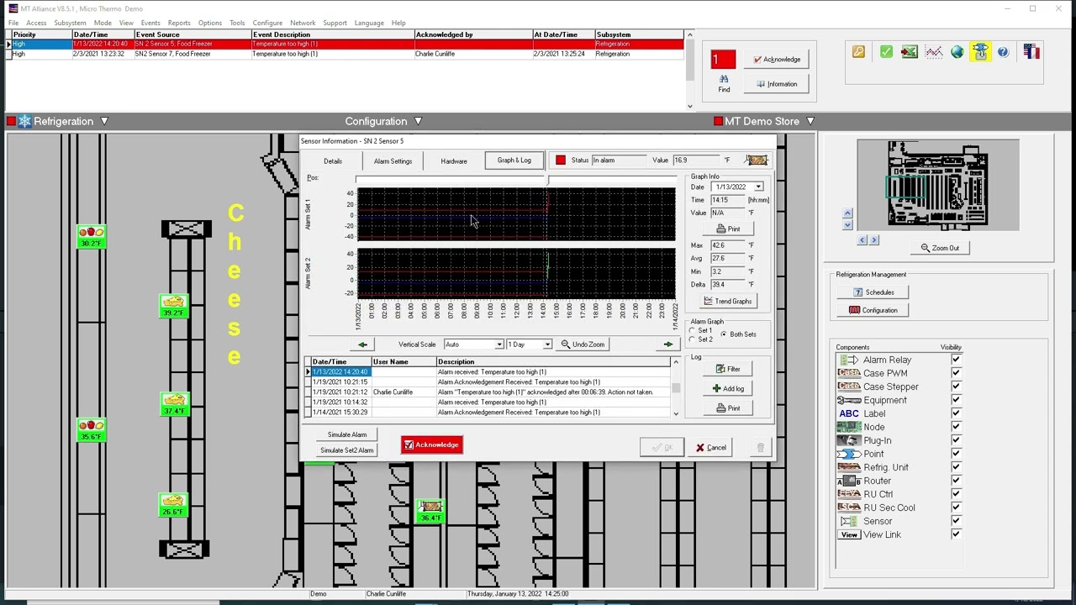Toggle Router visibility checkbox
Screen dimensions: 1076x605
click(x=956, y=481)
